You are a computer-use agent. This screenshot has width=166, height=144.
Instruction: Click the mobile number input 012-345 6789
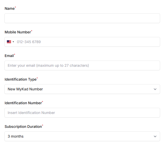pos(87,42)
